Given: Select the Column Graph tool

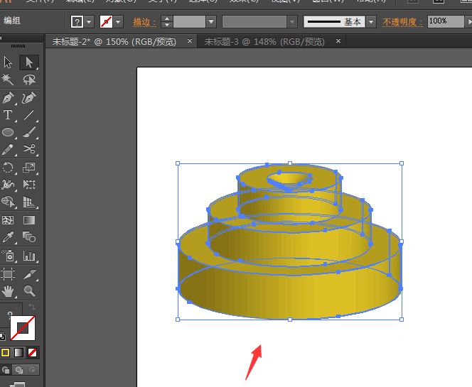Looking at the screenshot, I should (x=29, y=256).
